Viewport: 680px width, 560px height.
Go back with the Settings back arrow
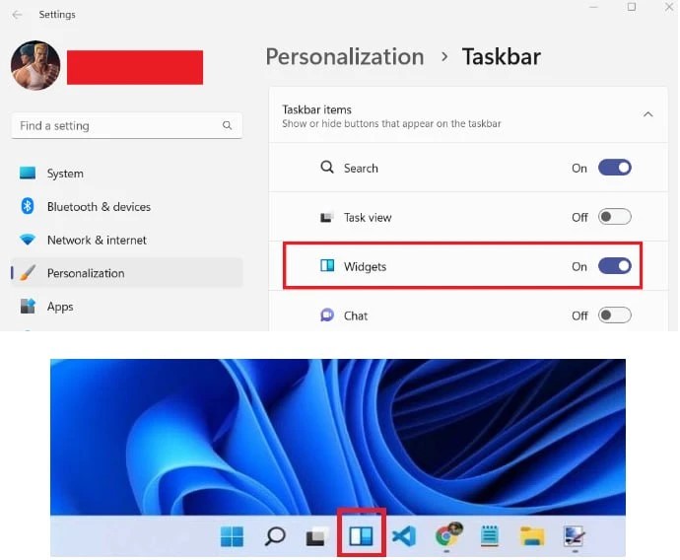click(x=17, y=15)
